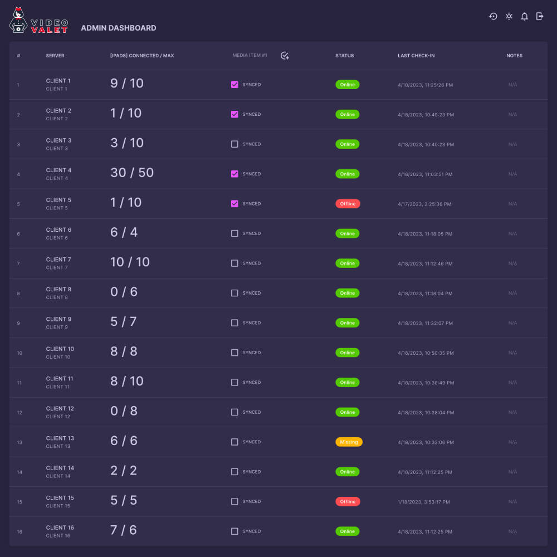Click the 6 / 4 iPad count
557x557 pixels.
click(x=124, y=232)
